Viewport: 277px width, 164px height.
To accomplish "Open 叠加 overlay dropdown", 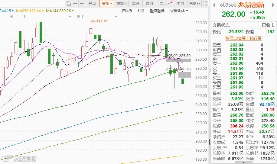I will click(122, 4).
